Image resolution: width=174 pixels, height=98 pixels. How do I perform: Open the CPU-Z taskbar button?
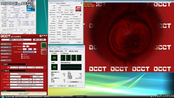click(x=51, y=97)
